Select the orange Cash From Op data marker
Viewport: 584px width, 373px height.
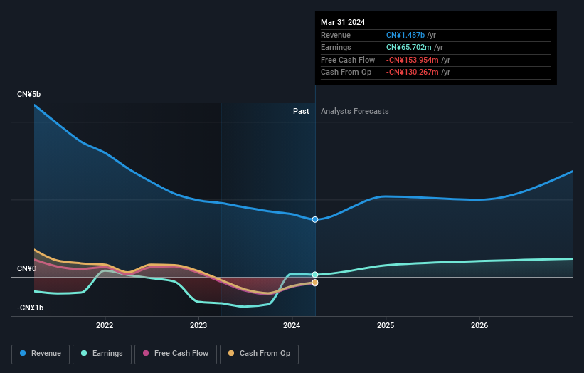point(315,283)
